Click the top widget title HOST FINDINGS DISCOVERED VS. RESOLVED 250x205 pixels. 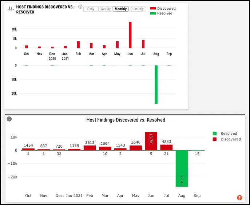45,9
